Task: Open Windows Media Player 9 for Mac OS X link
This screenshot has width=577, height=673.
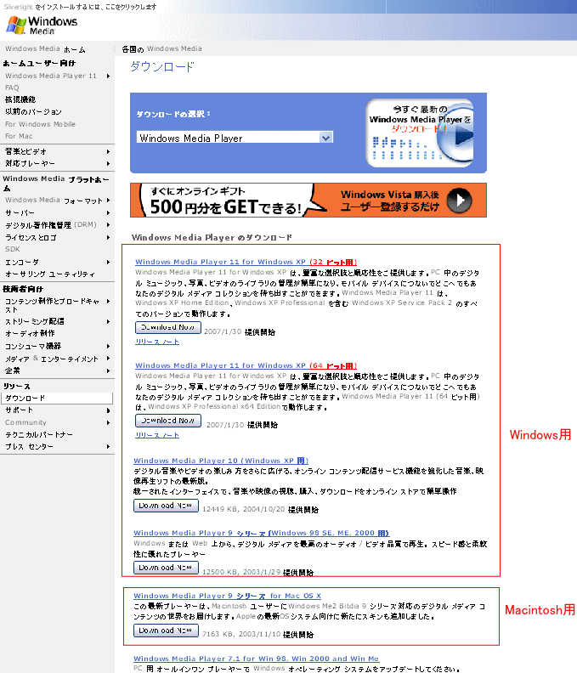Action: pos(228,596)
